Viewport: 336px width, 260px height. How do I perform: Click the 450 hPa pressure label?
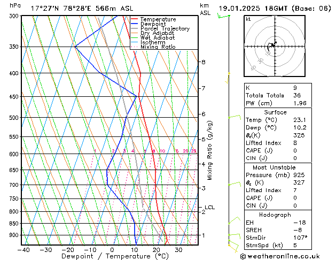pyautogui.click(x=15, y=97)
